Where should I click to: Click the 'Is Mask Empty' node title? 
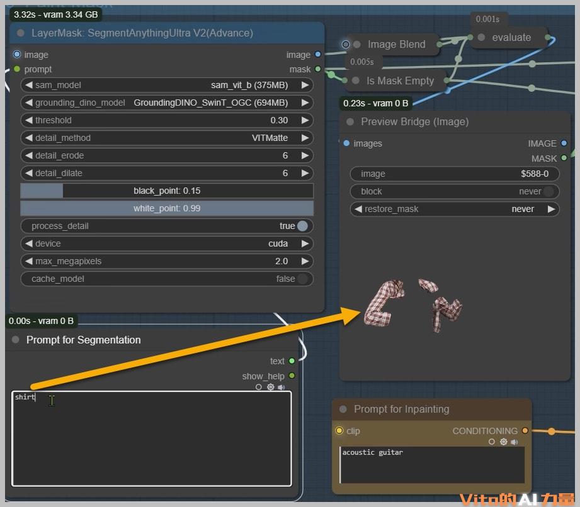click(x=401, y=81)
